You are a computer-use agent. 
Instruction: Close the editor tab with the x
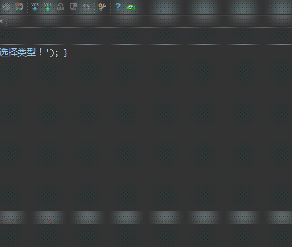click(2, 21)
